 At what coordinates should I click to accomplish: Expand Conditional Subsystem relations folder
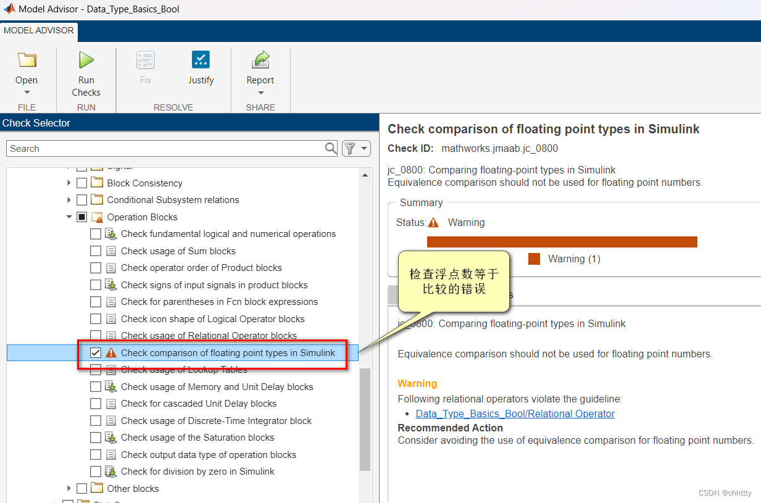(69, 200)
